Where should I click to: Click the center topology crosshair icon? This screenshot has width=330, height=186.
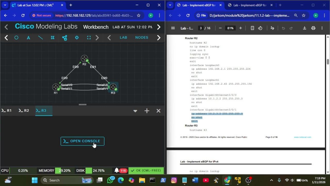pyautogui.click(x=77, y=38)
